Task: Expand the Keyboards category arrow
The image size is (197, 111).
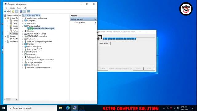Action: tap(23, 39)
